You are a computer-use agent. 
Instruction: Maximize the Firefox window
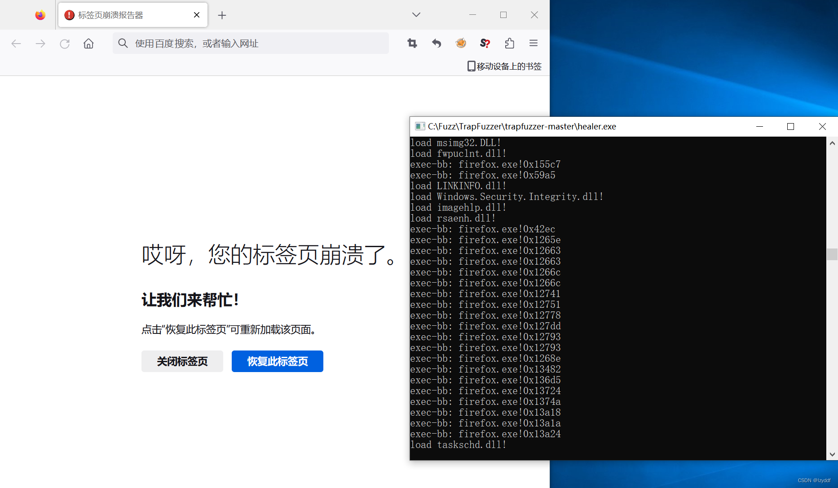(x=503, y=15)
